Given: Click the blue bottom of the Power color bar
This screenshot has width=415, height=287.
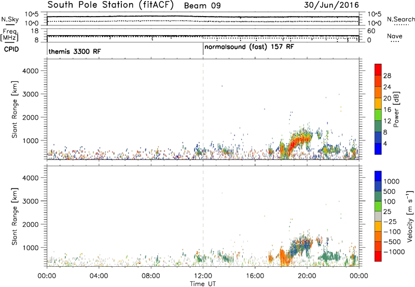Looking at the screenshot, I should [378, 149].
